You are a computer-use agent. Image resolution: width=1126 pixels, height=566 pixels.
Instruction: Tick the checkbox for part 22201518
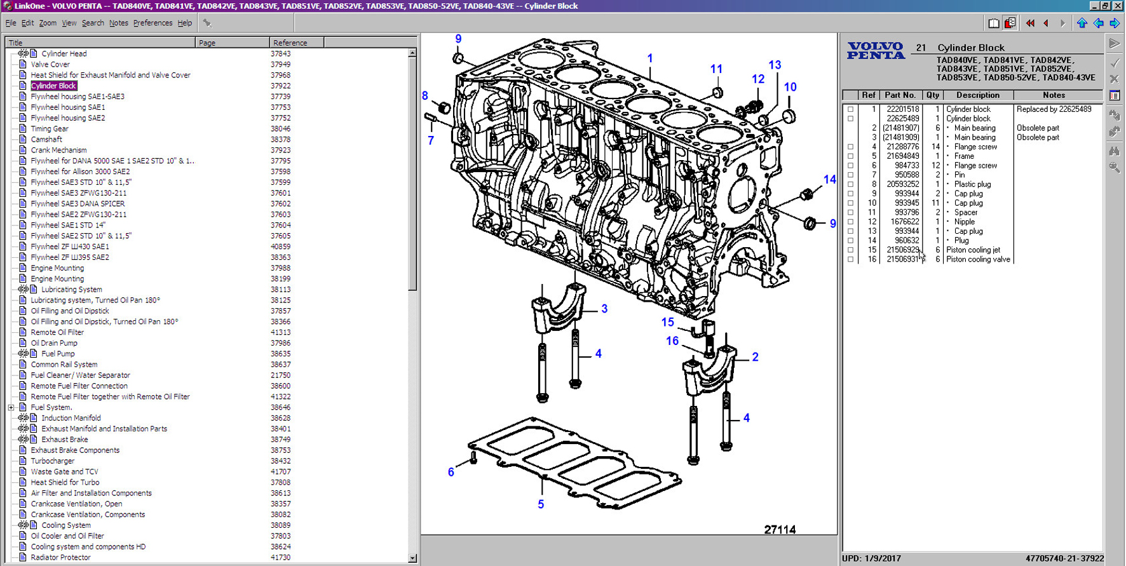pos(850,109)
